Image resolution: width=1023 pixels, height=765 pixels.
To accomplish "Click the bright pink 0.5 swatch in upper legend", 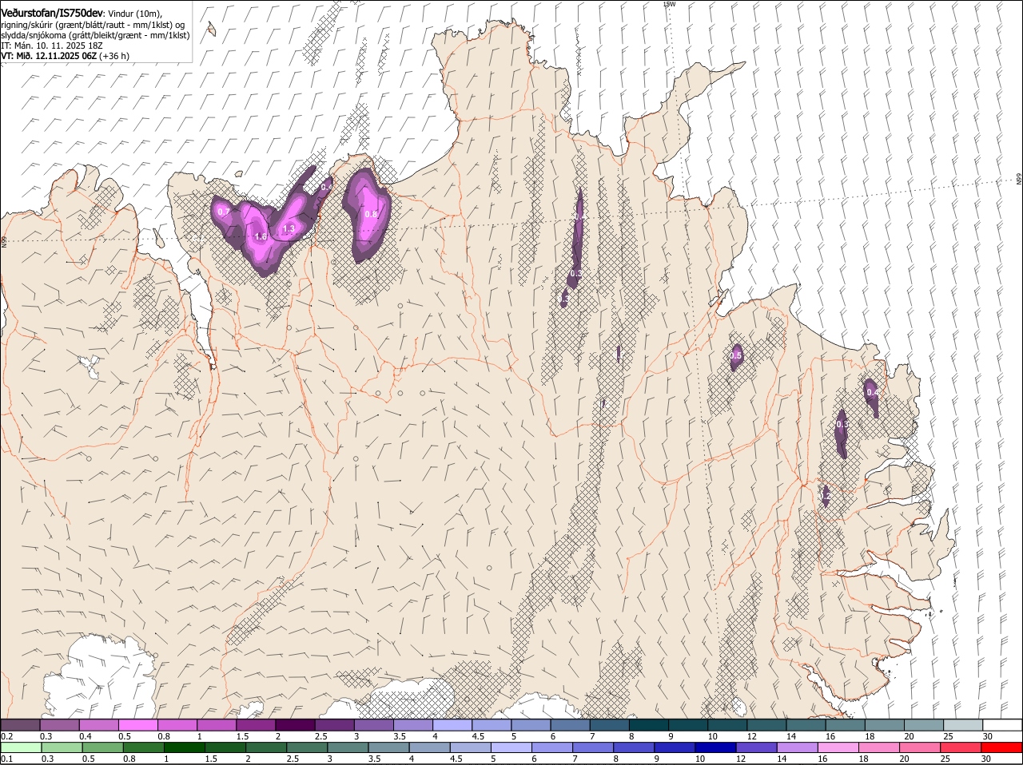I will pyautogui.click(x=138, y=725).
